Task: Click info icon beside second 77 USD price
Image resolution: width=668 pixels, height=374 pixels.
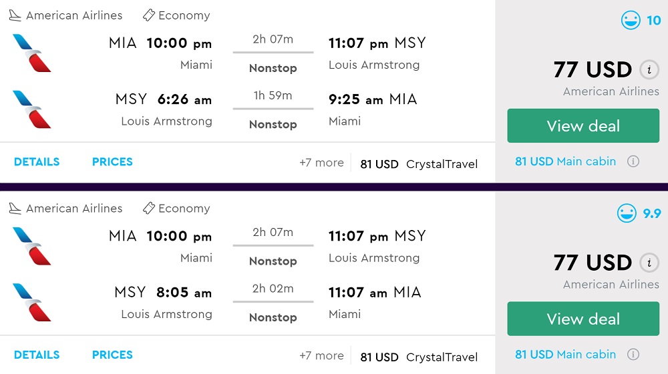Action: 647,262
